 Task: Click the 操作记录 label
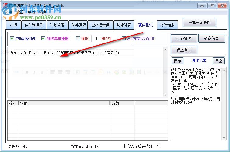click(199, 60)
